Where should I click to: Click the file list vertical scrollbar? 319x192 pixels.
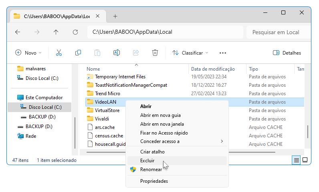tap(308, 131)
